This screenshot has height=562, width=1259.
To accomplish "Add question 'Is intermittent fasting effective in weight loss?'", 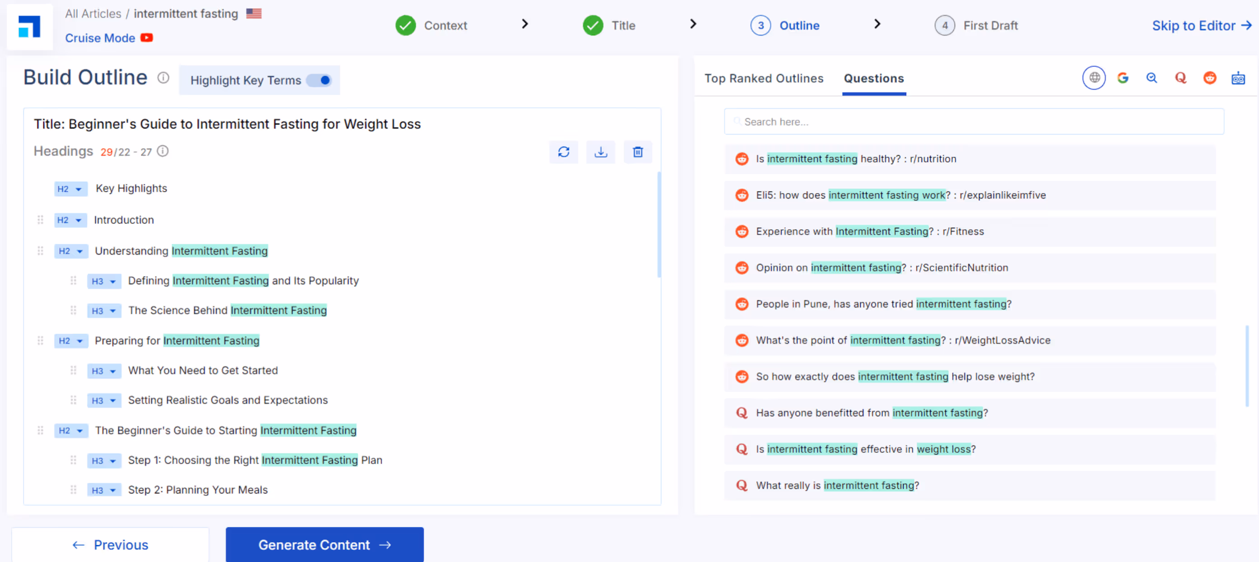I will 970,449.
